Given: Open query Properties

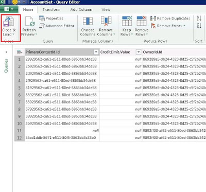Looking at the screenshot, I should [x=51, y=19].
